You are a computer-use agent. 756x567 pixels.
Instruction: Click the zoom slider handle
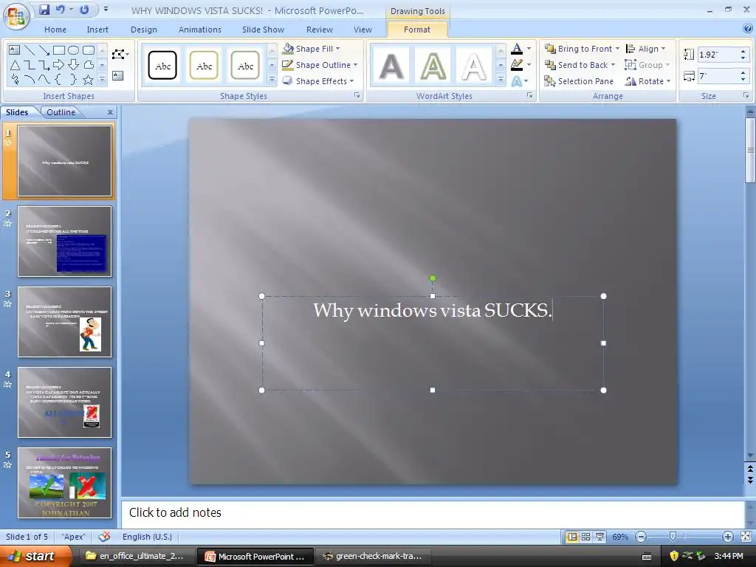[x=673, y=537]
